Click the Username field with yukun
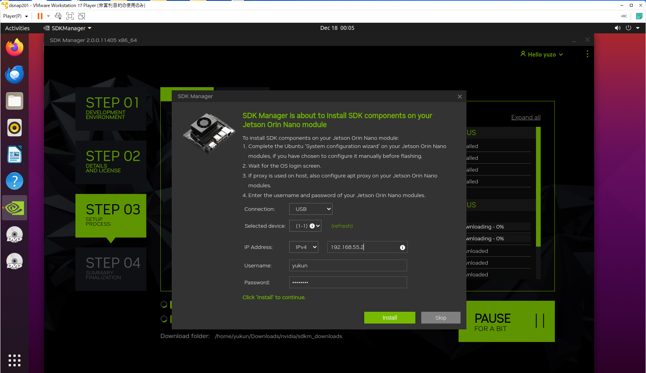 [348, 265]
